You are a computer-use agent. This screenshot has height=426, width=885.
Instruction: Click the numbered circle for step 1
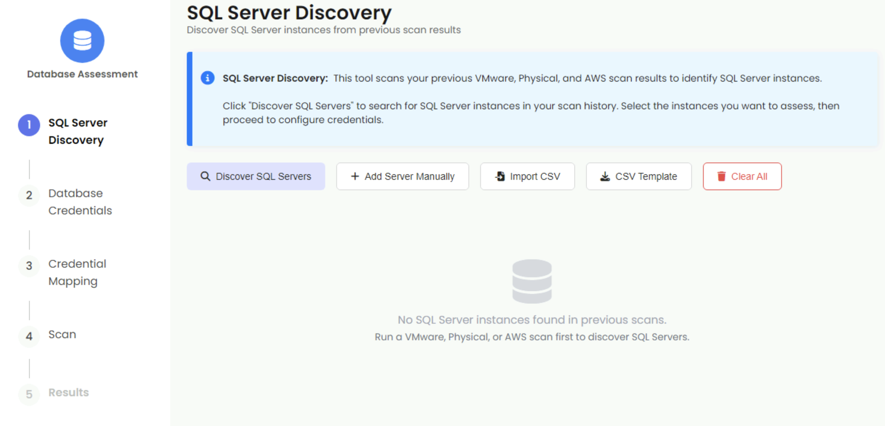(x=29, y=125)
